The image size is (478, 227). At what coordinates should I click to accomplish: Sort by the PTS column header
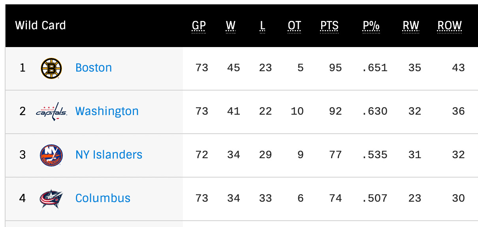pos(329,26)
